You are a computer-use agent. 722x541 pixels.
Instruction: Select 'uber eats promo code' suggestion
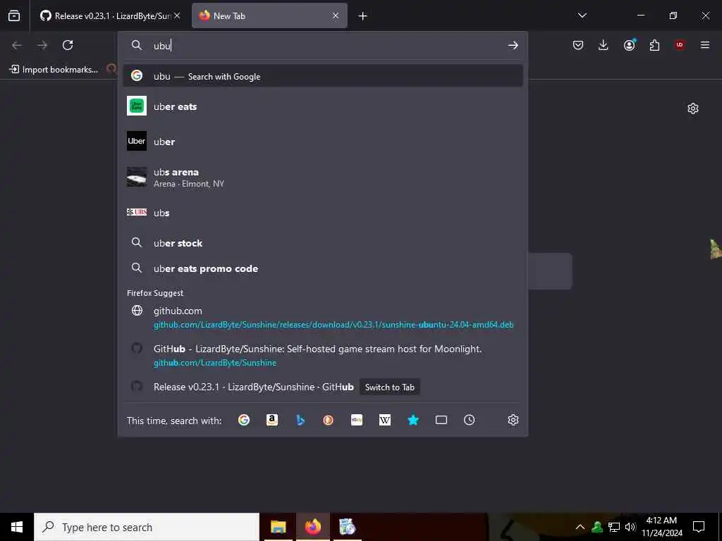point(323,268)
